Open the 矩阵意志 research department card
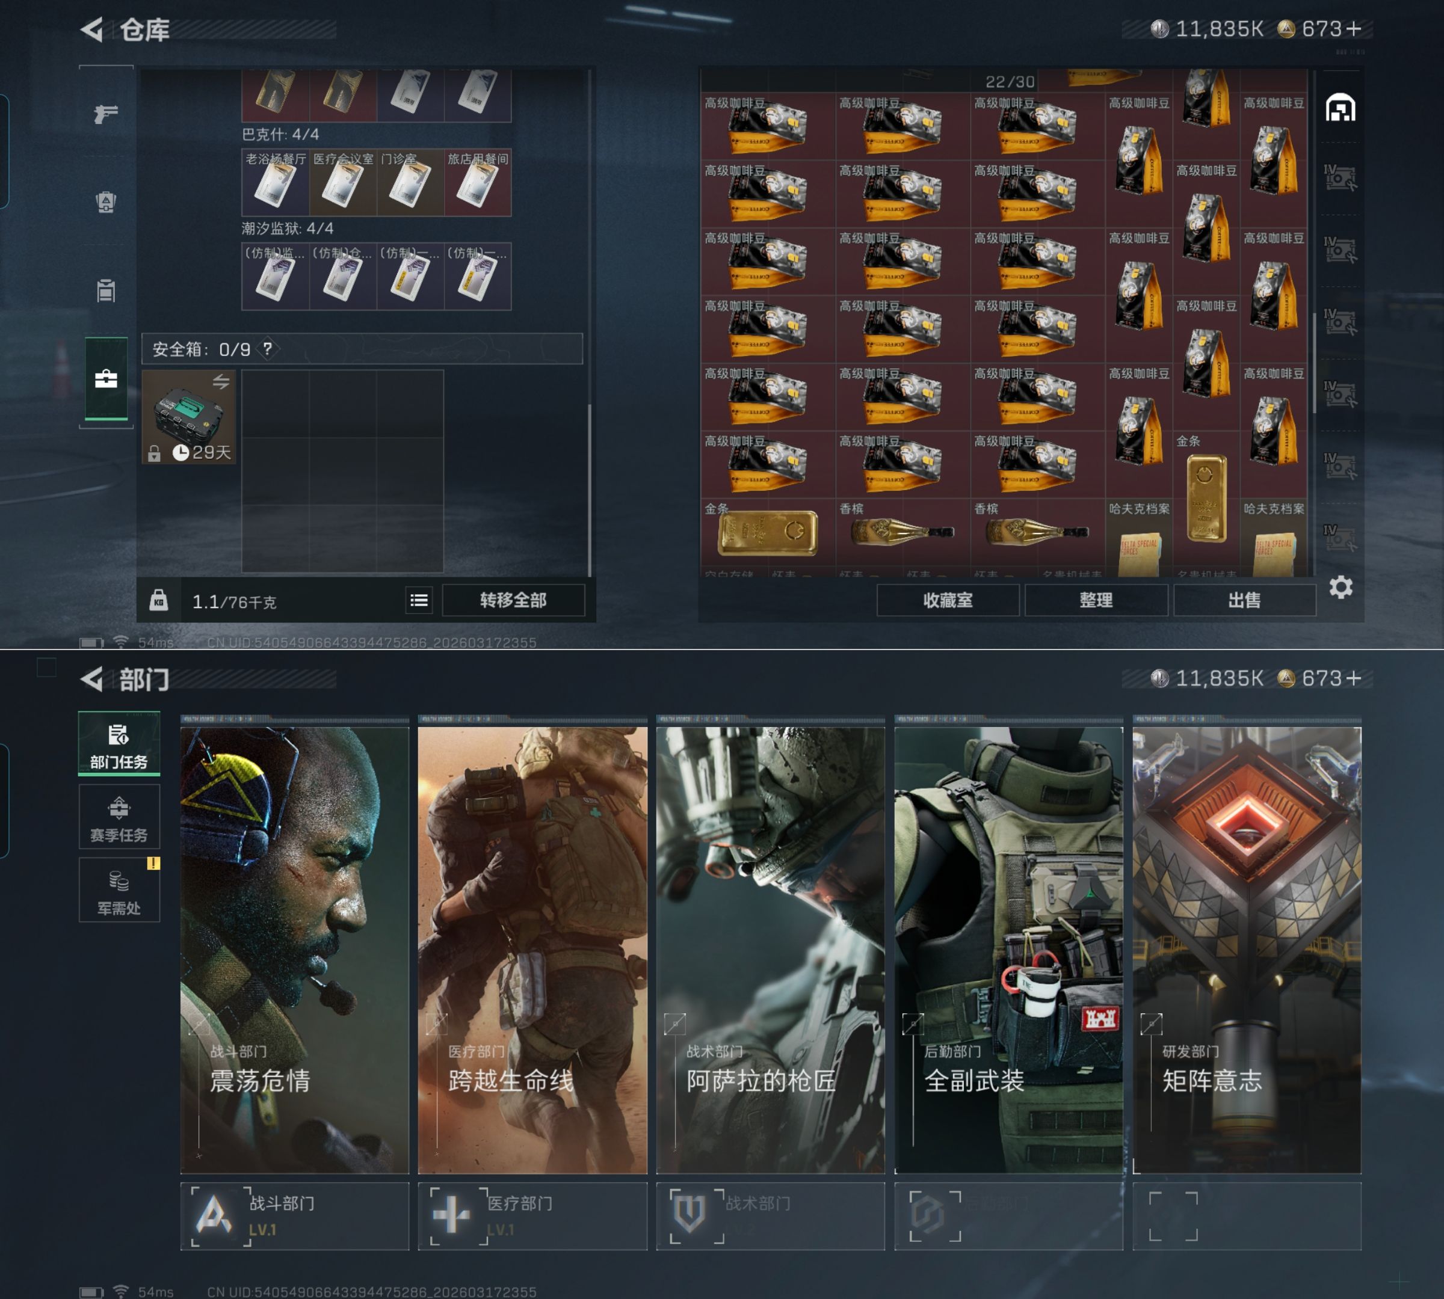Image resolution: width=1444 pixels, height=1299 pixels. 1246,949
